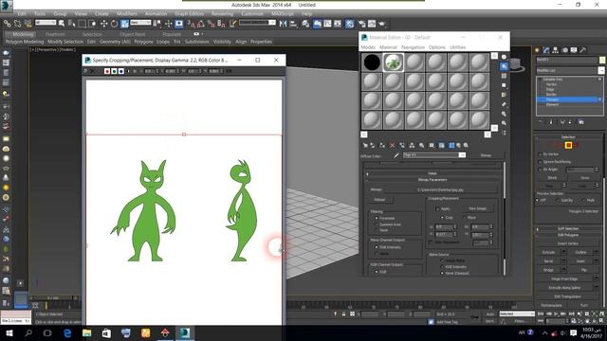Click the Bevel button

coord(548,261)
